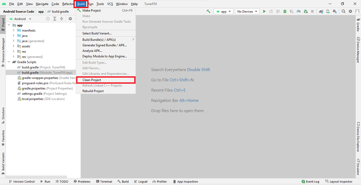Expand all in the Project panel

tap(55, 19)
